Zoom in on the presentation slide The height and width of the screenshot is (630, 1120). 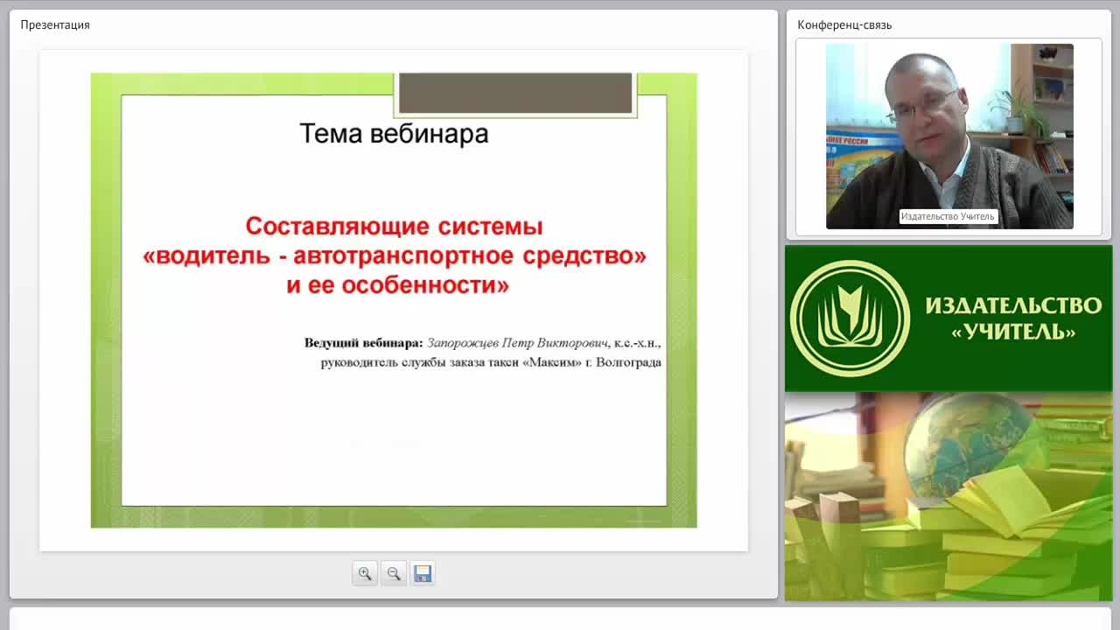(x=365, y=574)
